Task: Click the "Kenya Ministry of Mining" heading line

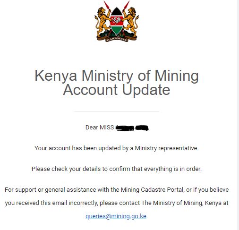Action: (117, 76)
